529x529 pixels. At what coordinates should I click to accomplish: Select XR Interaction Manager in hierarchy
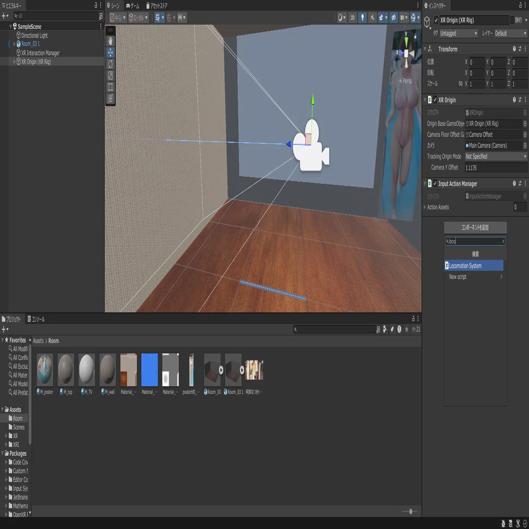tap(40, 53)
